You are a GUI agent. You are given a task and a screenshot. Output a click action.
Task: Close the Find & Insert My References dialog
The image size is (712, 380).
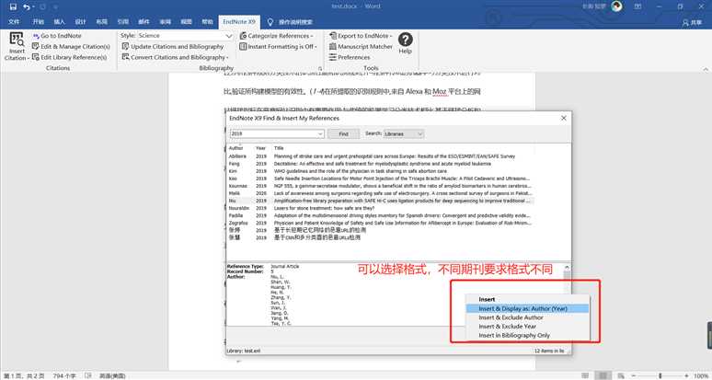click(564, 118)
